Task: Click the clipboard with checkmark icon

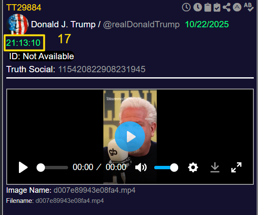Action: (x=217, y=7)
